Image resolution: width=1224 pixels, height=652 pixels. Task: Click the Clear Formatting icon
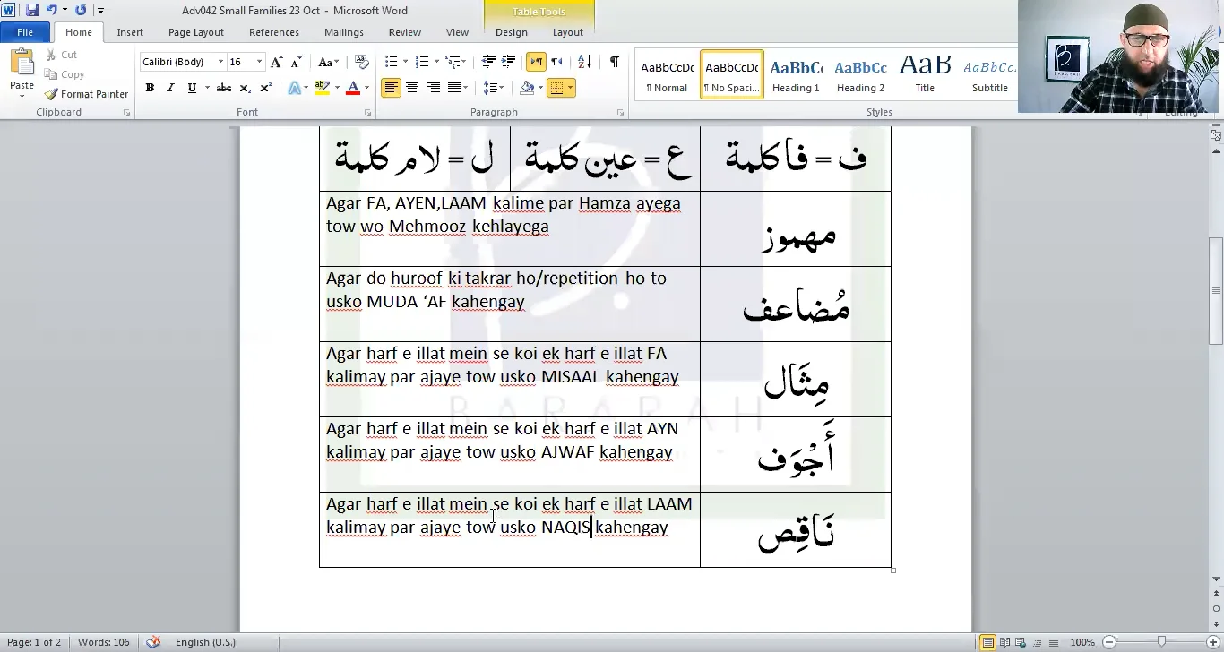[362, 62]
